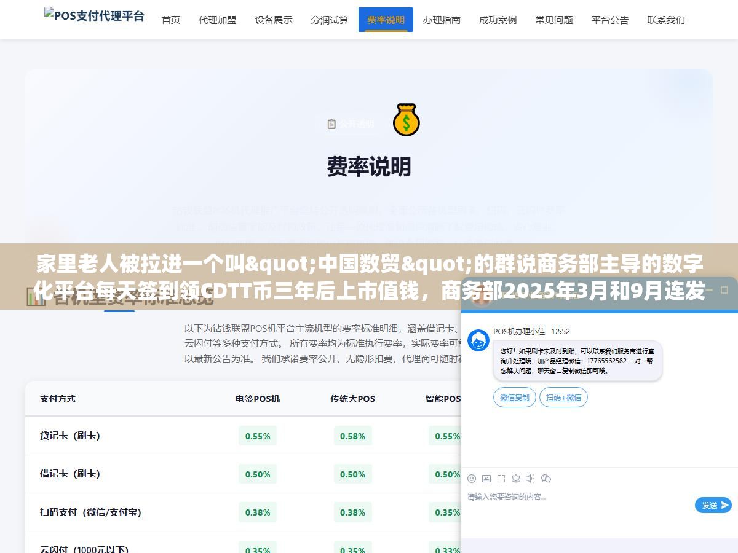Click the 电签POS机 column header
The height and width of the screenshot is (553, 738).
258,398
